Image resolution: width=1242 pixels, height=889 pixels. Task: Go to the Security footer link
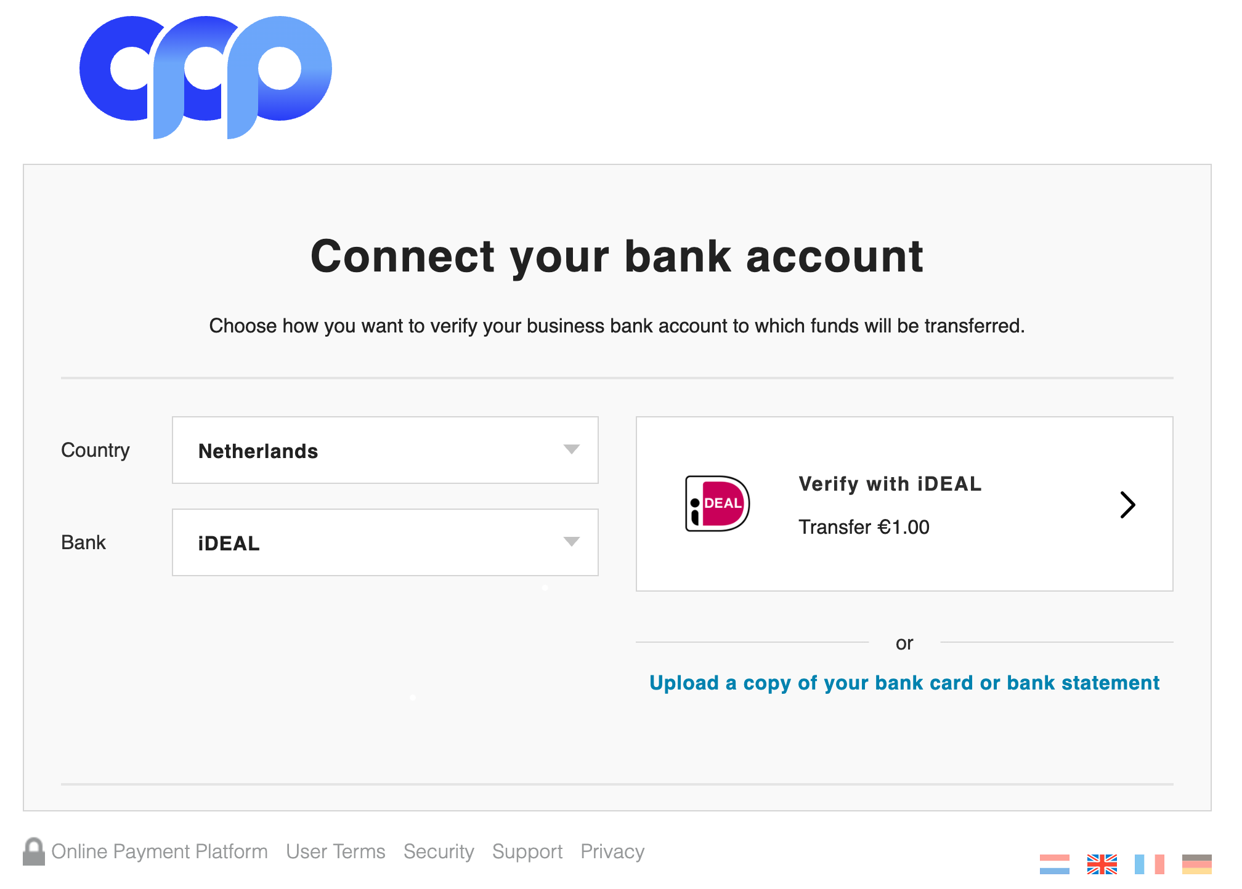tap(439, 851)
